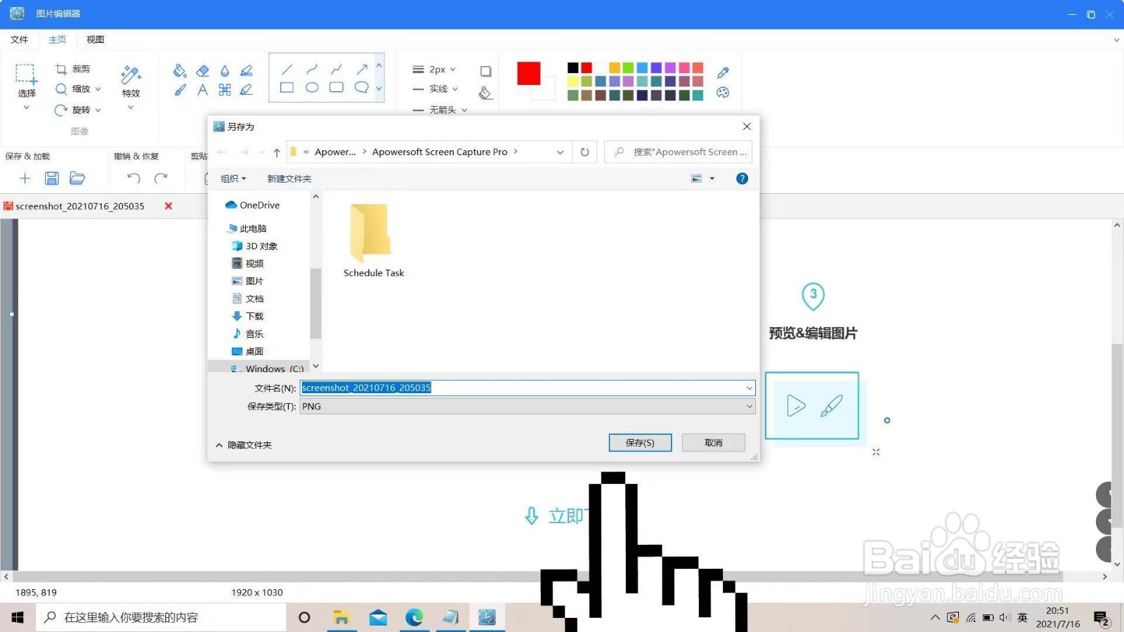Screen dimensions: 1124x632
Task: Select the mosaic pixelate tool
Action: pyautogui.click(x=225, y=89)
